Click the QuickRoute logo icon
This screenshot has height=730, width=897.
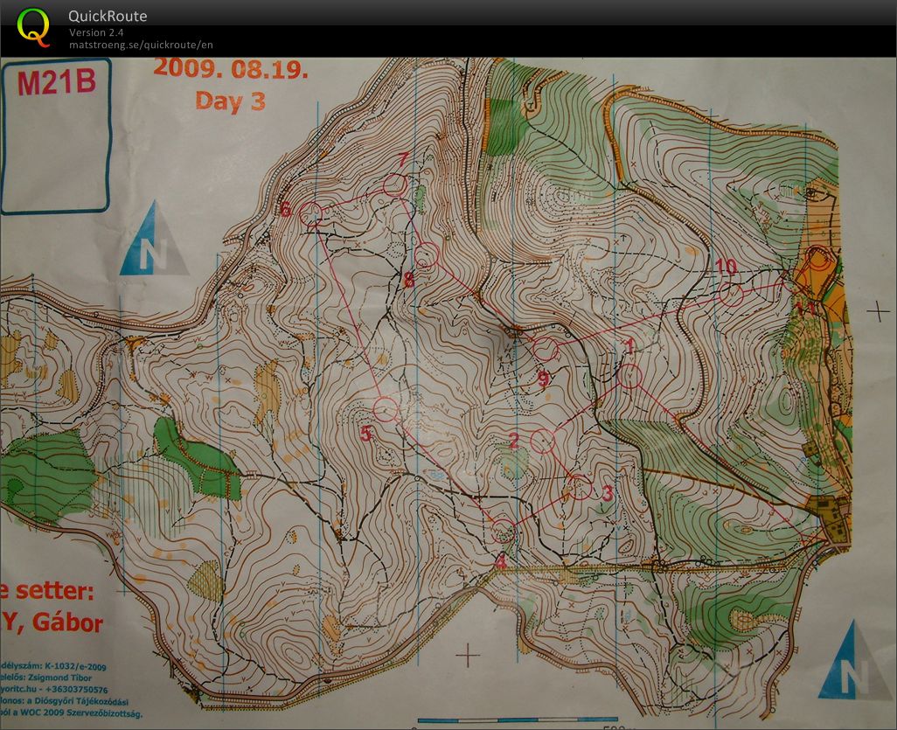(x=33, y=27)
